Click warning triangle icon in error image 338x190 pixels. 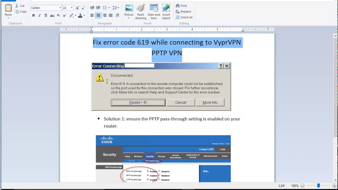point(100,78)
